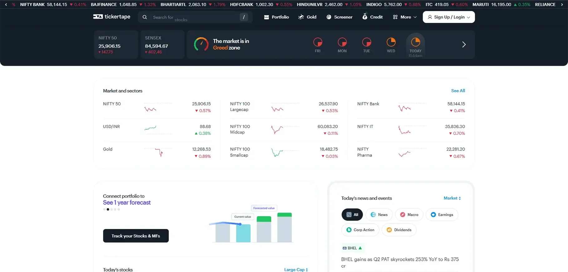
Task: Select Friday's market mood pie icon
Action: click(317, 42)
